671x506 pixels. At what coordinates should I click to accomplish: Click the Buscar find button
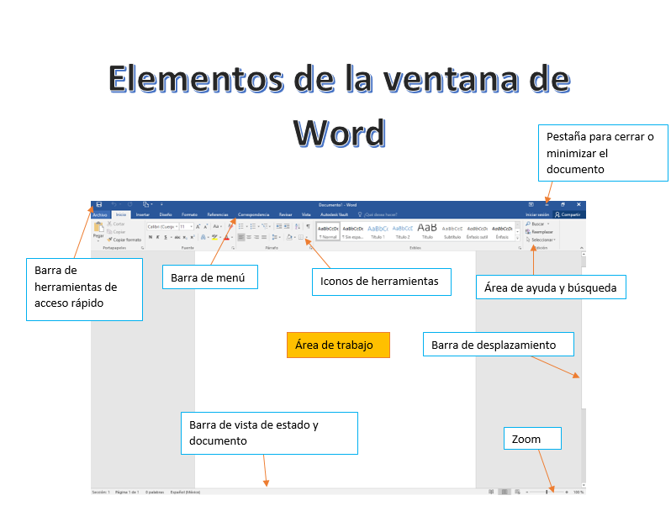click(x=535, y=224)
